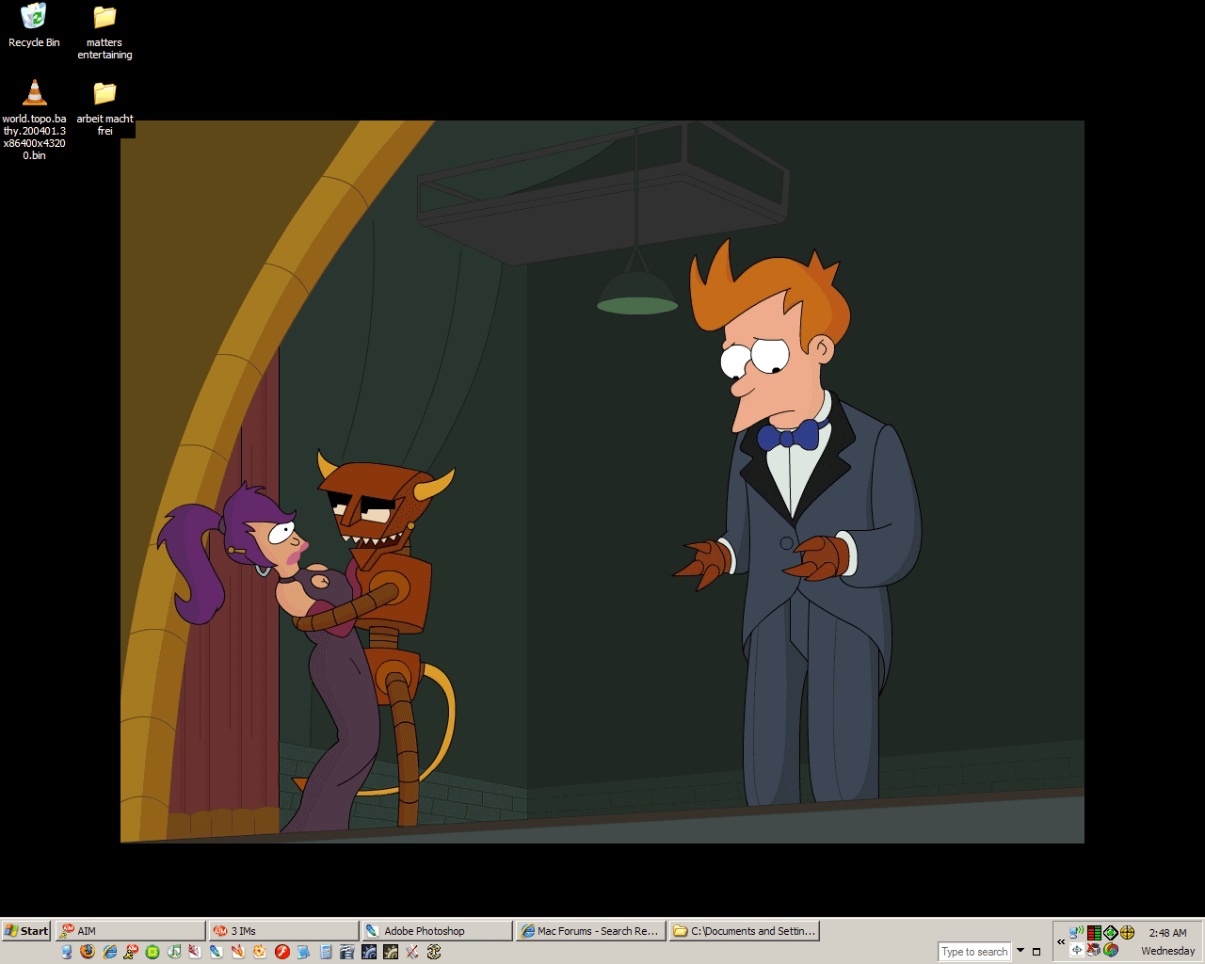The image size is (1205, 964).
Task: Click the printer with red X tray icon
Action: pos(1094,950)
